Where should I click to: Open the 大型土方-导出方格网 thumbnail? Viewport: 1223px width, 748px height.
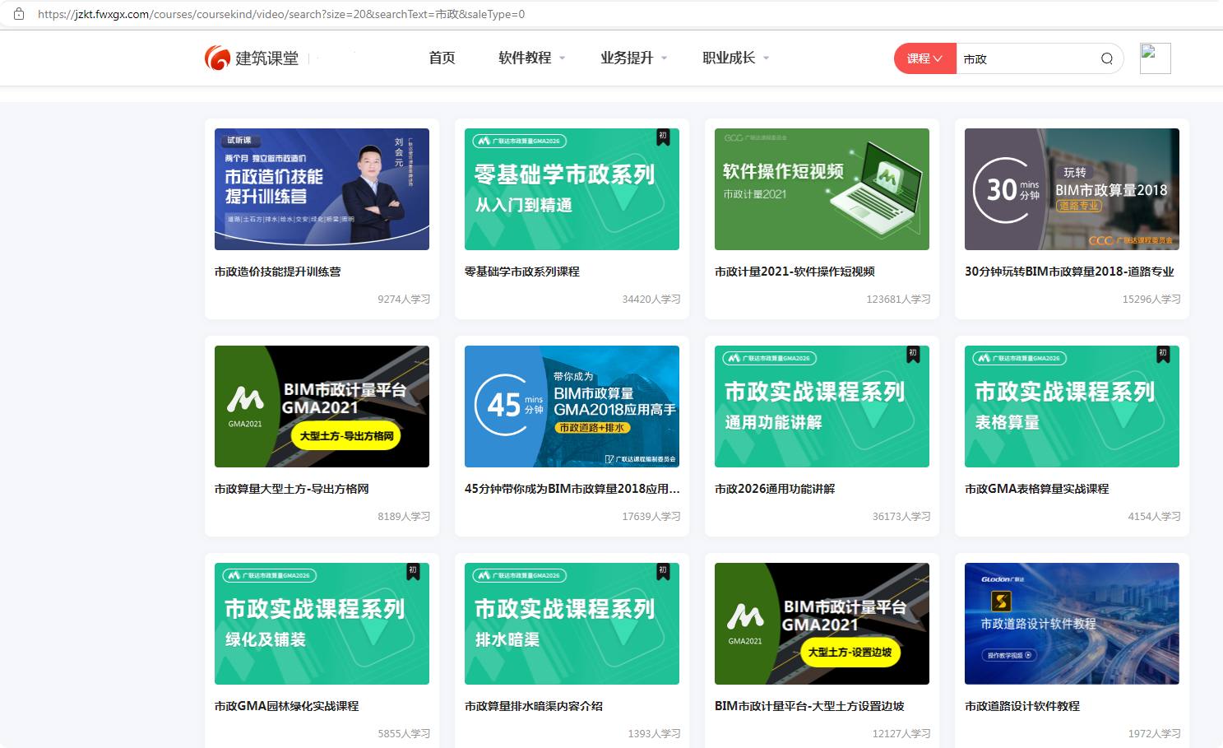tap(322, 407)
